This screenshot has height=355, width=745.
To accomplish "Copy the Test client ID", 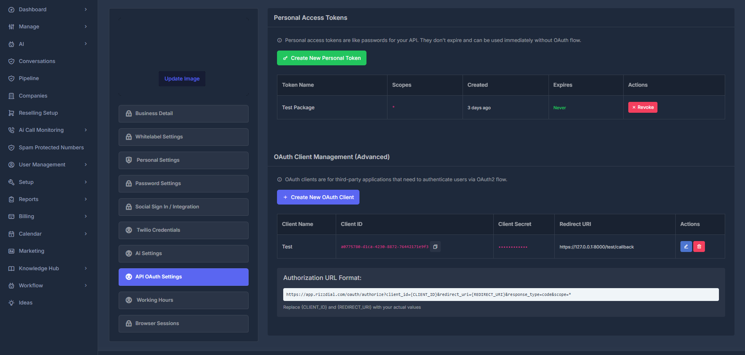I will coord(435,247).
